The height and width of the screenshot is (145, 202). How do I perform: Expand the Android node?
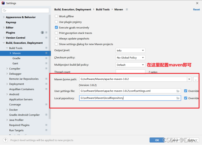coord(7,94)
